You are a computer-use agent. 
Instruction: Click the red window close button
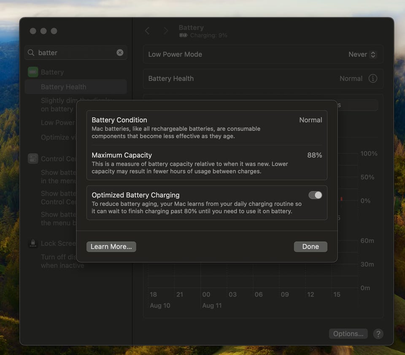point(33,31)
